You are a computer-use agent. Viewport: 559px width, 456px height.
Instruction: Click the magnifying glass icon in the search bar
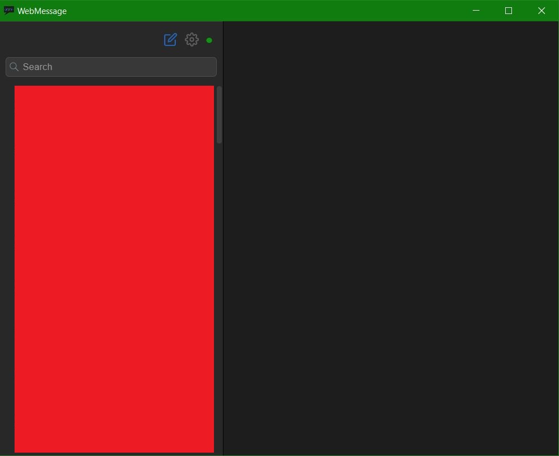pos(14,67)
